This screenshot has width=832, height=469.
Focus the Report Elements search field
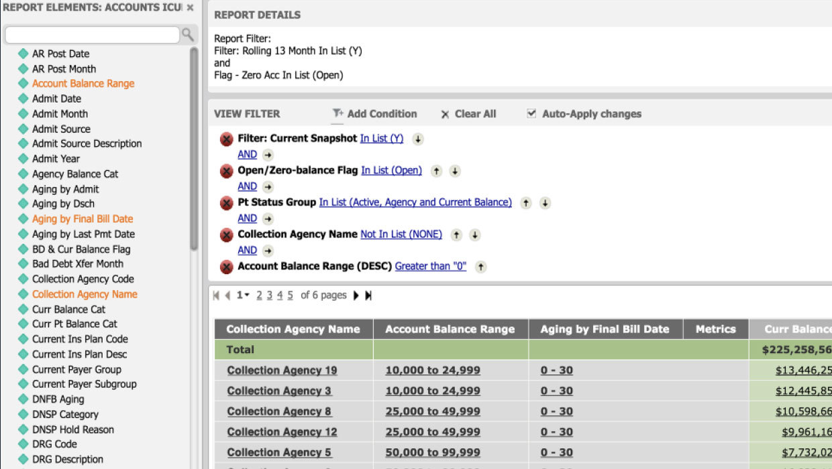tap(92, 35)
